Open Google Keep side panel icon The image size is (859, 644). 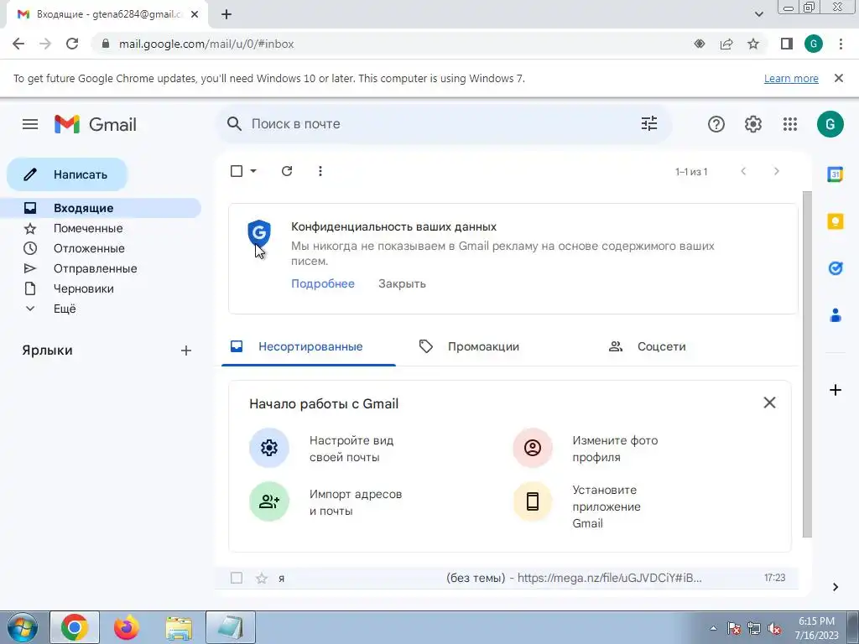coord(835,221)
